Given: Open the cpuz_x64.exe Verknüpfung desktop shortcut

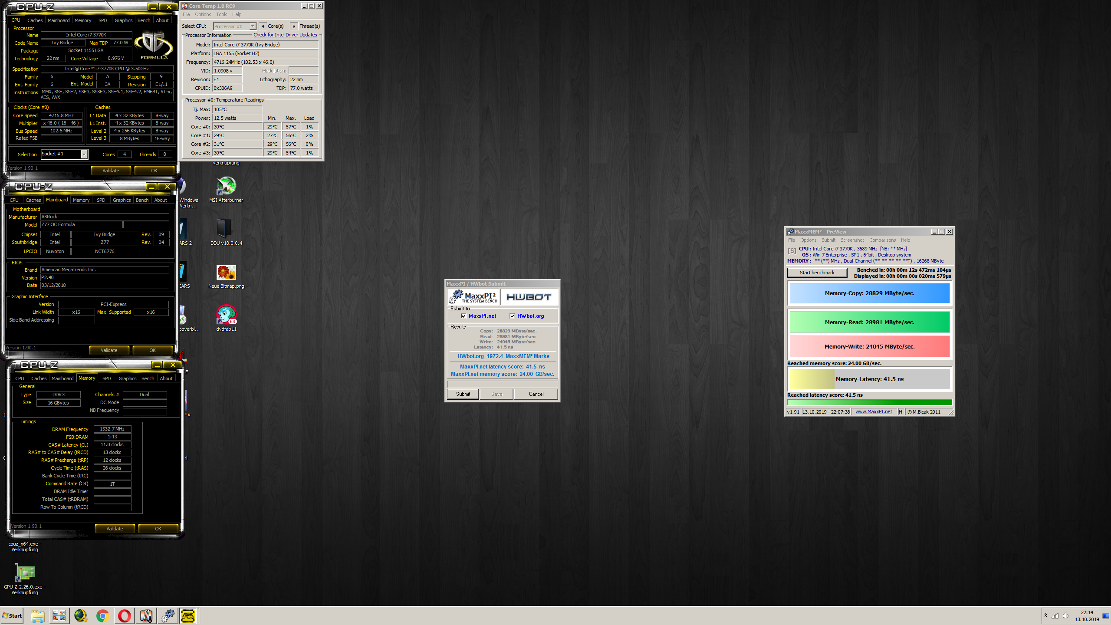Looking at the screenshot, I should click(25, 546).
